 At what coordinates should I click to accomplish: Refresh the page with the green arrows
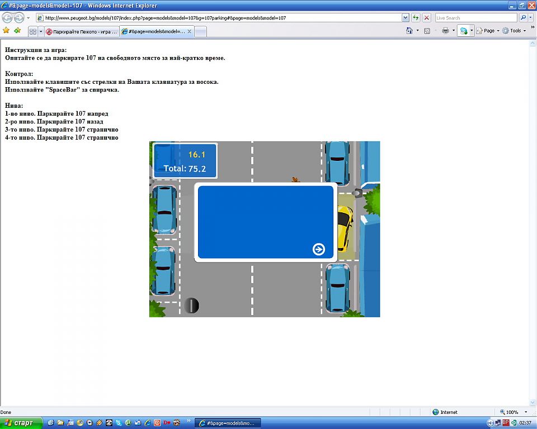click(x=416, y=18)
